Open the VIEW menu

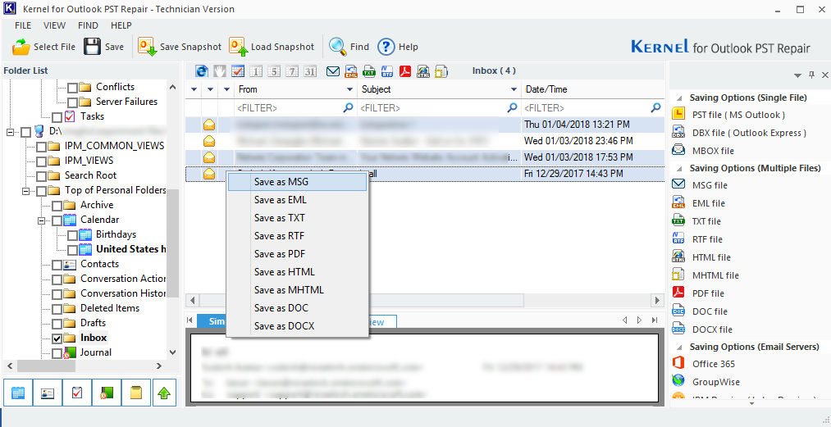point(55,25)
